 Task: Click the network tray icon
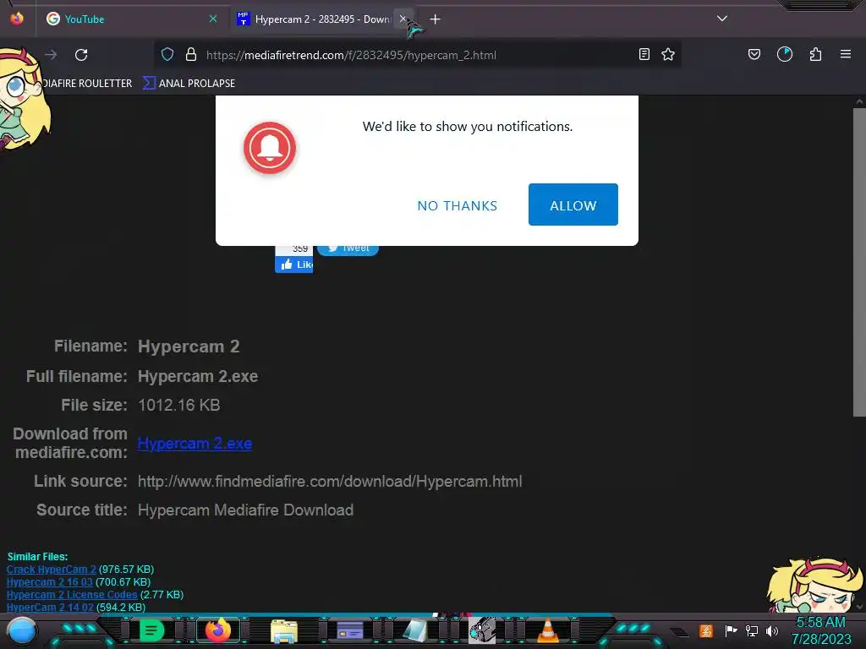[x=752, y=630]
